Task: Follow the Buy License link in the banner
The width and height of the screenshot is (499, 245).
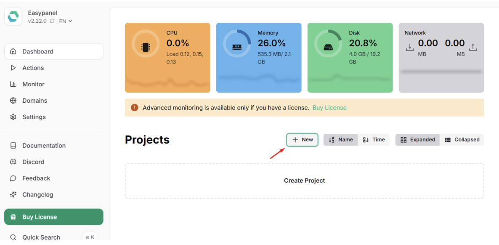Action: [x=329, y=108]
